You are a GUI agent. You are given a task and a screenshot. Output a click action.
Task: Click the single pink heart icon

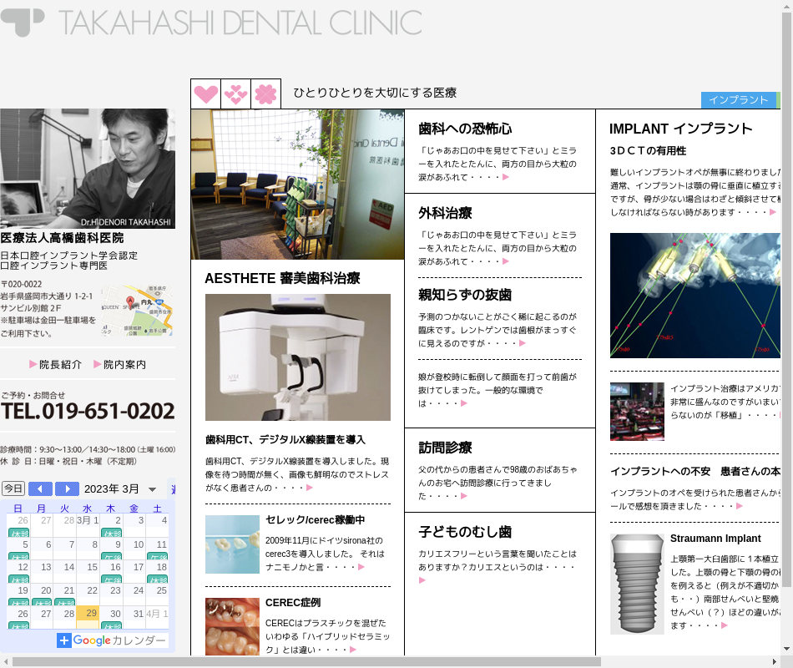tap(206, 94)
